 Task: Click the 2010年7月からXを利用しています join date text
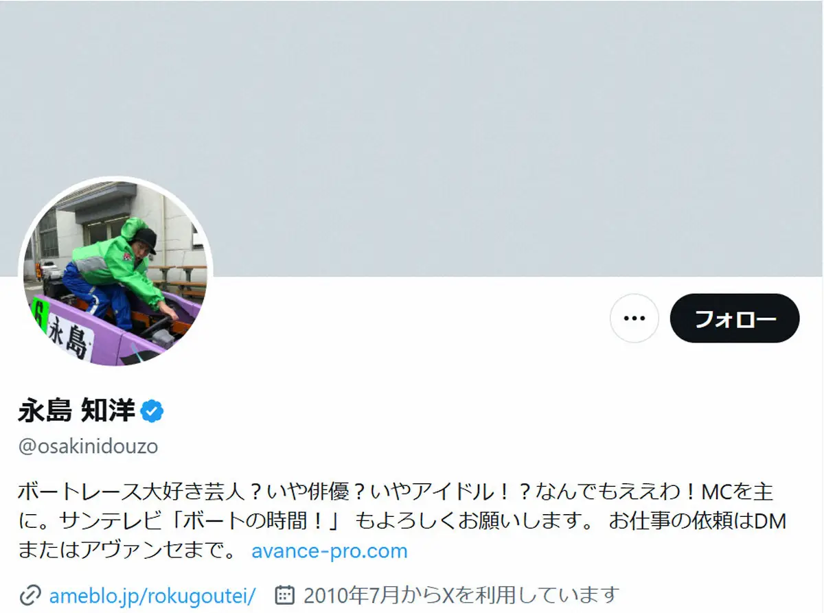coord(461,594)
